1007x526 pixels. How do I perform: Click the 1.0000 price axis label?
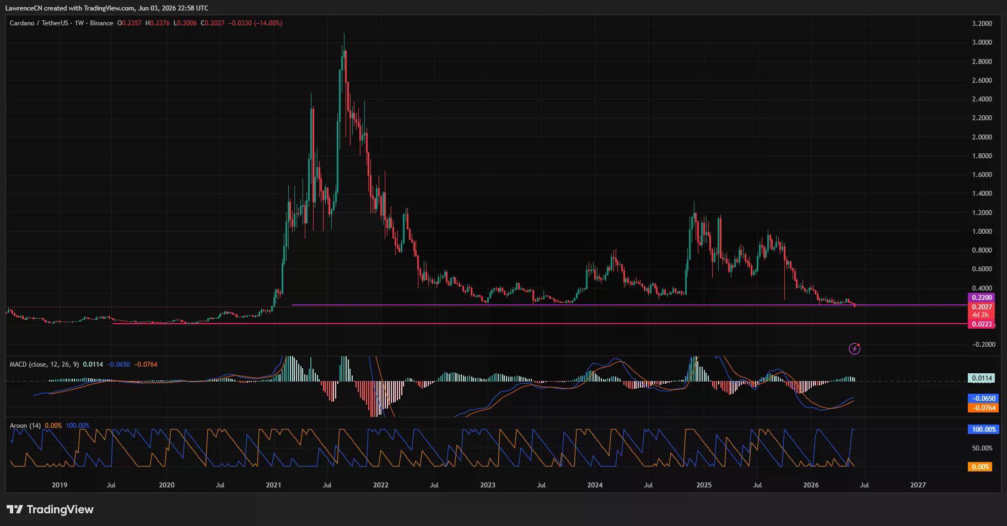982,232
